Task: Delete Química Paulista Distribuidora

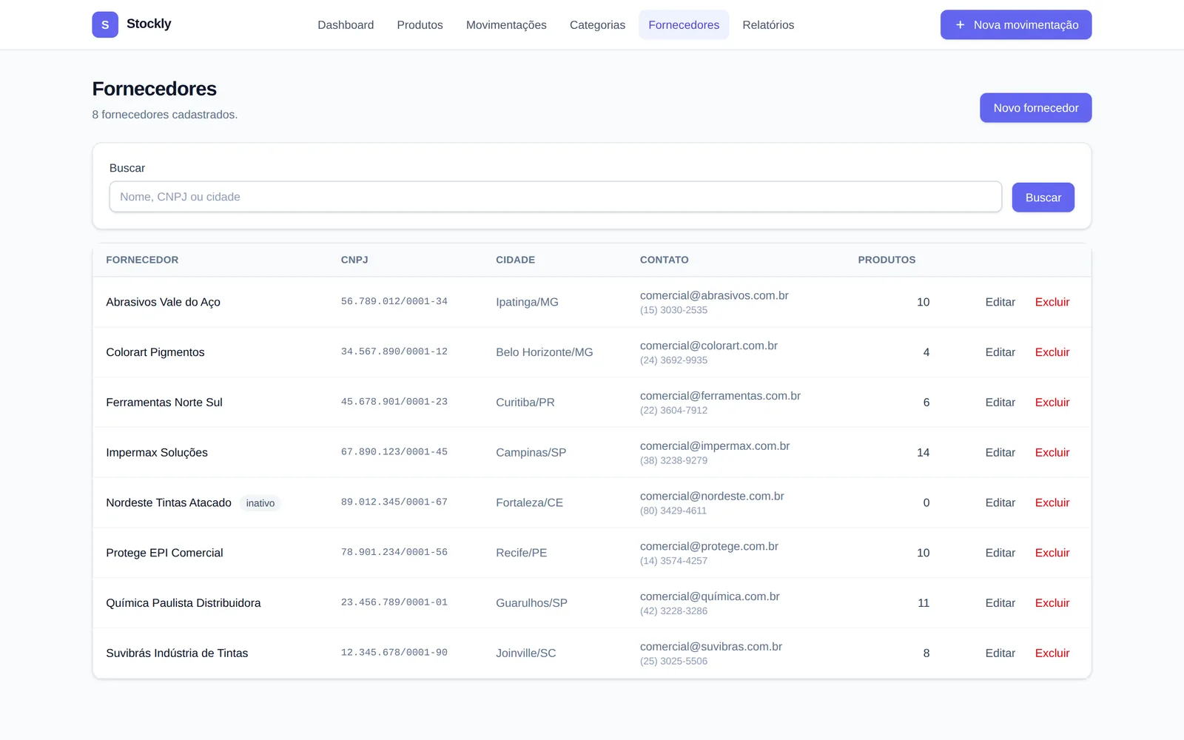Action: (x=1052, y=603)
